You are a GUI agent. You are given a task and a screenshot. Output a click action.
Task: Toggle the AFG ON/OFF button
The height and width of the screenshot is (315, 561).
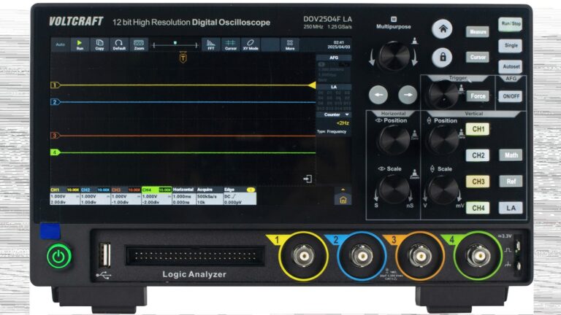point(511,96)
